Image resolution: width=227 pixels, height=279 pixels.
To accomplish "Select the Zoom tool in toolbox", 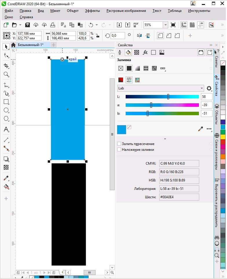I will [6, 74].
